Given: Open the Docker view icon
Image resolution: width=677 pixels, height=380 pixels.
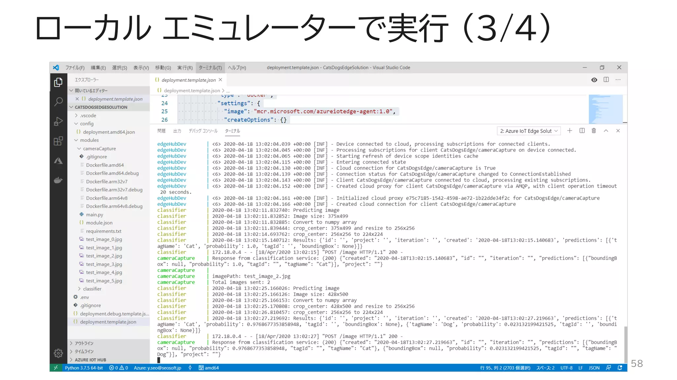Looking at the screenshot, I should 58,180.
